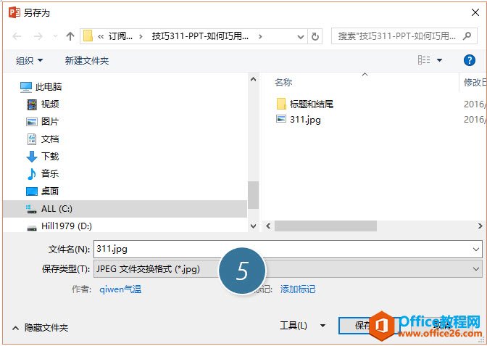Click 添加标记 to add a tag
The image size is (487, 346).
[x=298, y=289]
